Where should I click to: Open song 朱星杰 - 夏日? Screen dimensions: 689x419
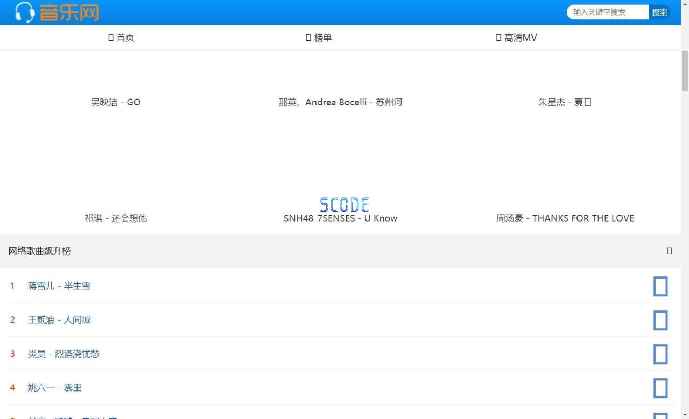pyautogui.click(x=565, y=102)
